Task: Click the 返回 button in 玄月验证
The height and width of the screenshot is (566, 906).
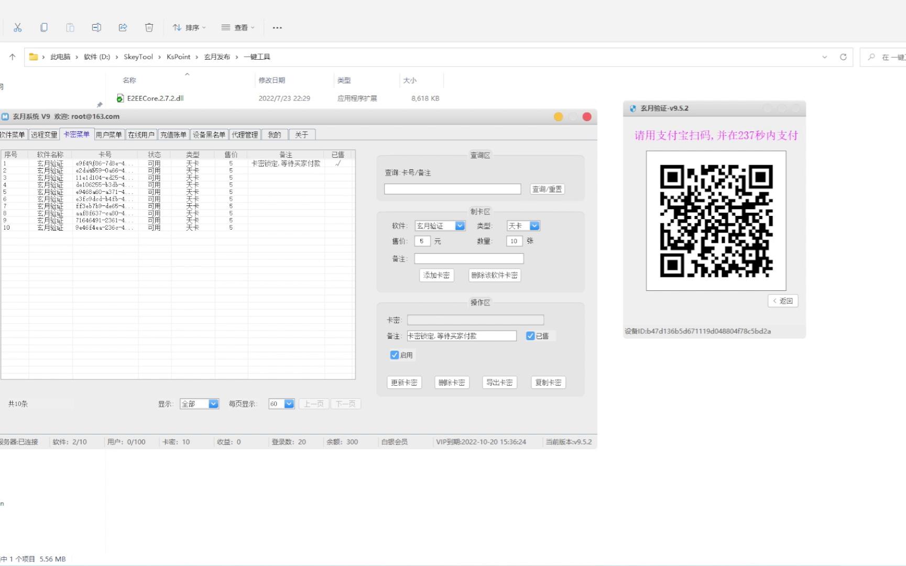Action: pos(783,301)
